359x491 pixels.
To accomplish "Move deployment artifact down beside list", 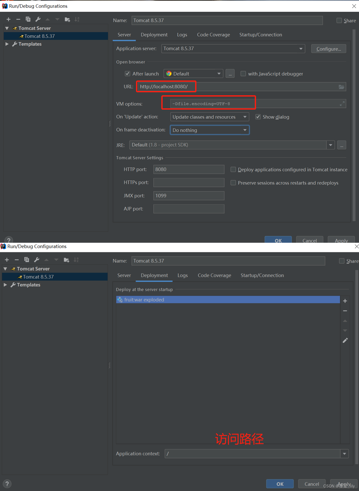I will [x=345, y=331].
